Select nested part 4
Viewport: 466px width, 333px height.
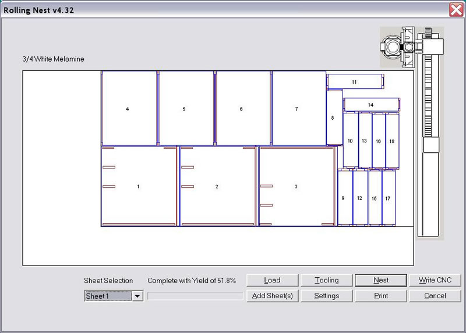tap(129, 109)
